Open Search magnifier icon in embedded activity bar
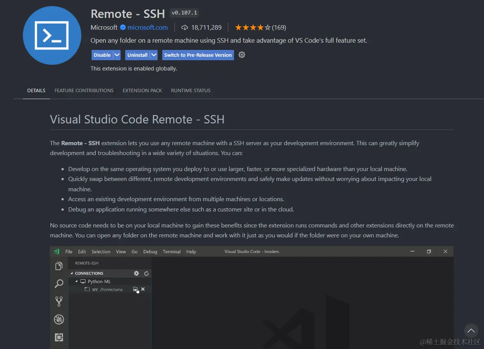Image resolution: width=484 pixels, height=349 pixels. [x=59, y=284]
